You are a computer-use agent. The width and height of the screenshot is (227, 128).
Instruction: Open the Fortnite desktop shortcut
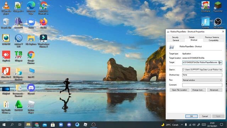(205, 23)
